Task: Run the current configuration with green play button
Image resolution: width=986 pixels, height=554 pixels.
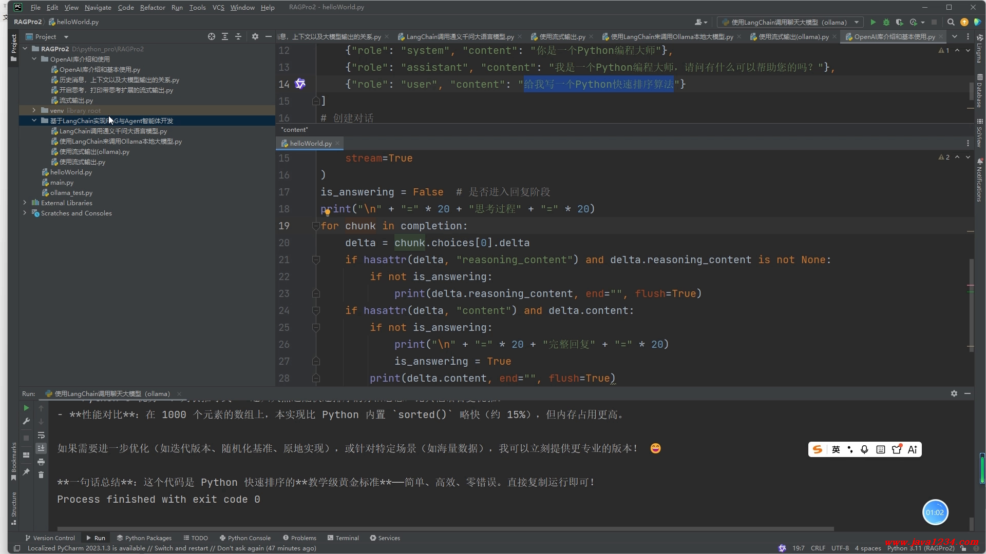Action: coord(873,22)
